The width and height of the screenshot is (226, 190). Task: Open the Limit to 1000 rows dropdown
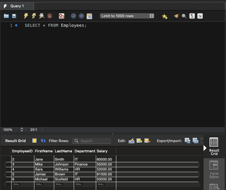pos(127,16)
